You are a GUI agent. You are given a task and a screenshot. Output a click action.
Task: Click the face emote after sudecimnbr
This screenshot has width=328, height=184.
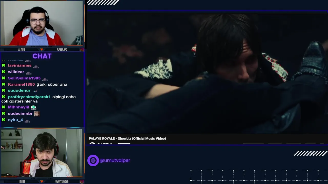click(37, 114)
